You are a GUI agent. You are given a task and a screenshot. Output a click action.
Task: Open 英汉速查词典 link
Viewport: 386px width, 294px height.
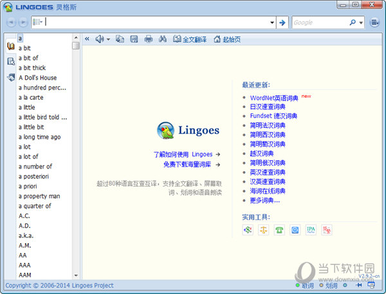268,172
